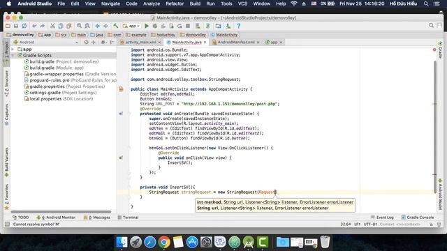Image resolution: width=447 pixels, height=251 pixels.
Task: Click the editor vertical scrollbar
Action: tap(434, 127)
